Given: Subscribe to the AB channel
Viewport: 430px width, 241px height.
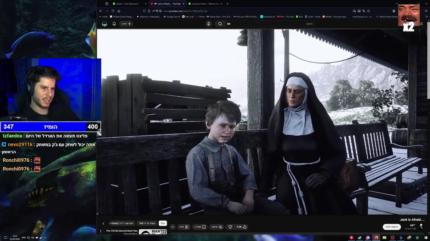Looking at the screenshot, I should 392,227.
